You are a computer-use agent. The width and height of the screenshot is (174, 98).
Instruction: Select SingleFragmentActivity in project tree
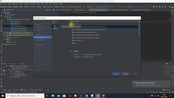click(20, 31)
